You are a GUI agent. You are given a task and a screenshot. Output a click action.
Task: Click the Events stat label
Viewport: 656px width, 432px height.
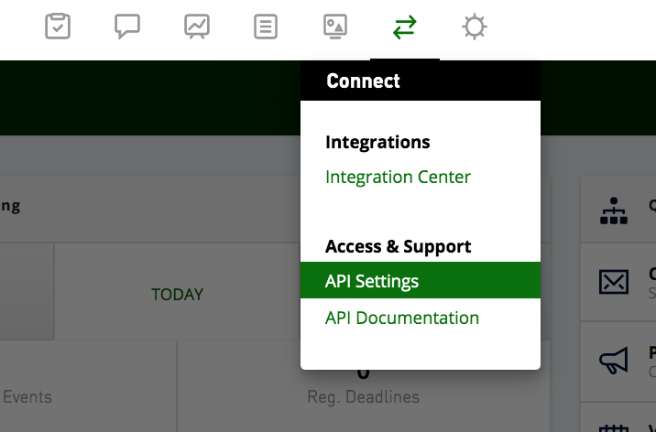click(27, 397)
